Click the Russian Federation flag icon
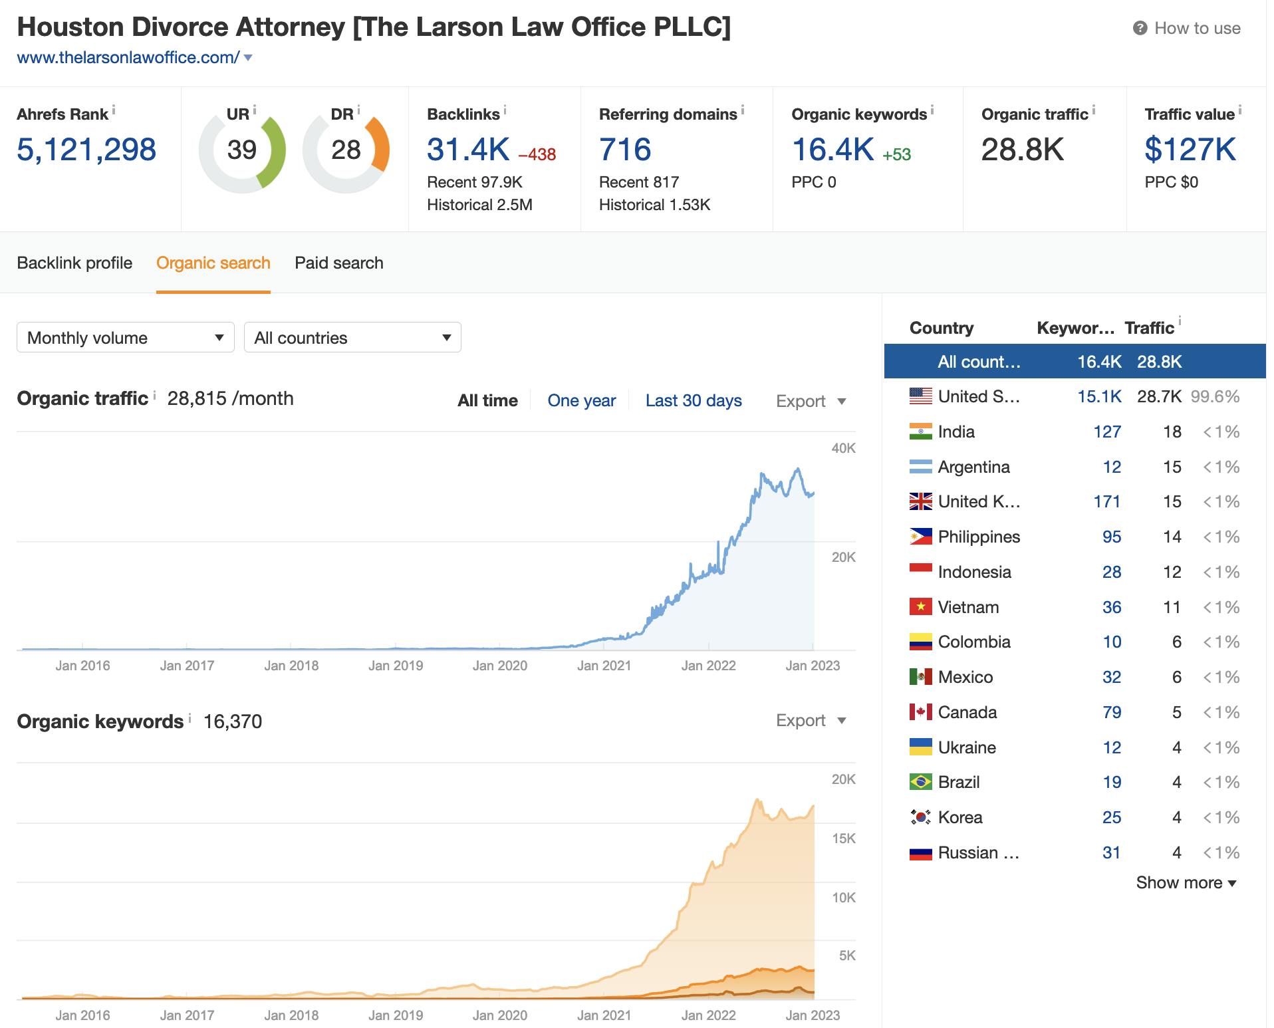 pyautogui.click(x=921, y=852)
